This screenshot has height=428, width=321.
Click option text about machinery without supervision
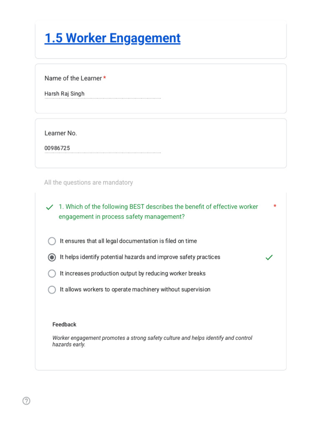pyautogui.click(x=135, y=289)
